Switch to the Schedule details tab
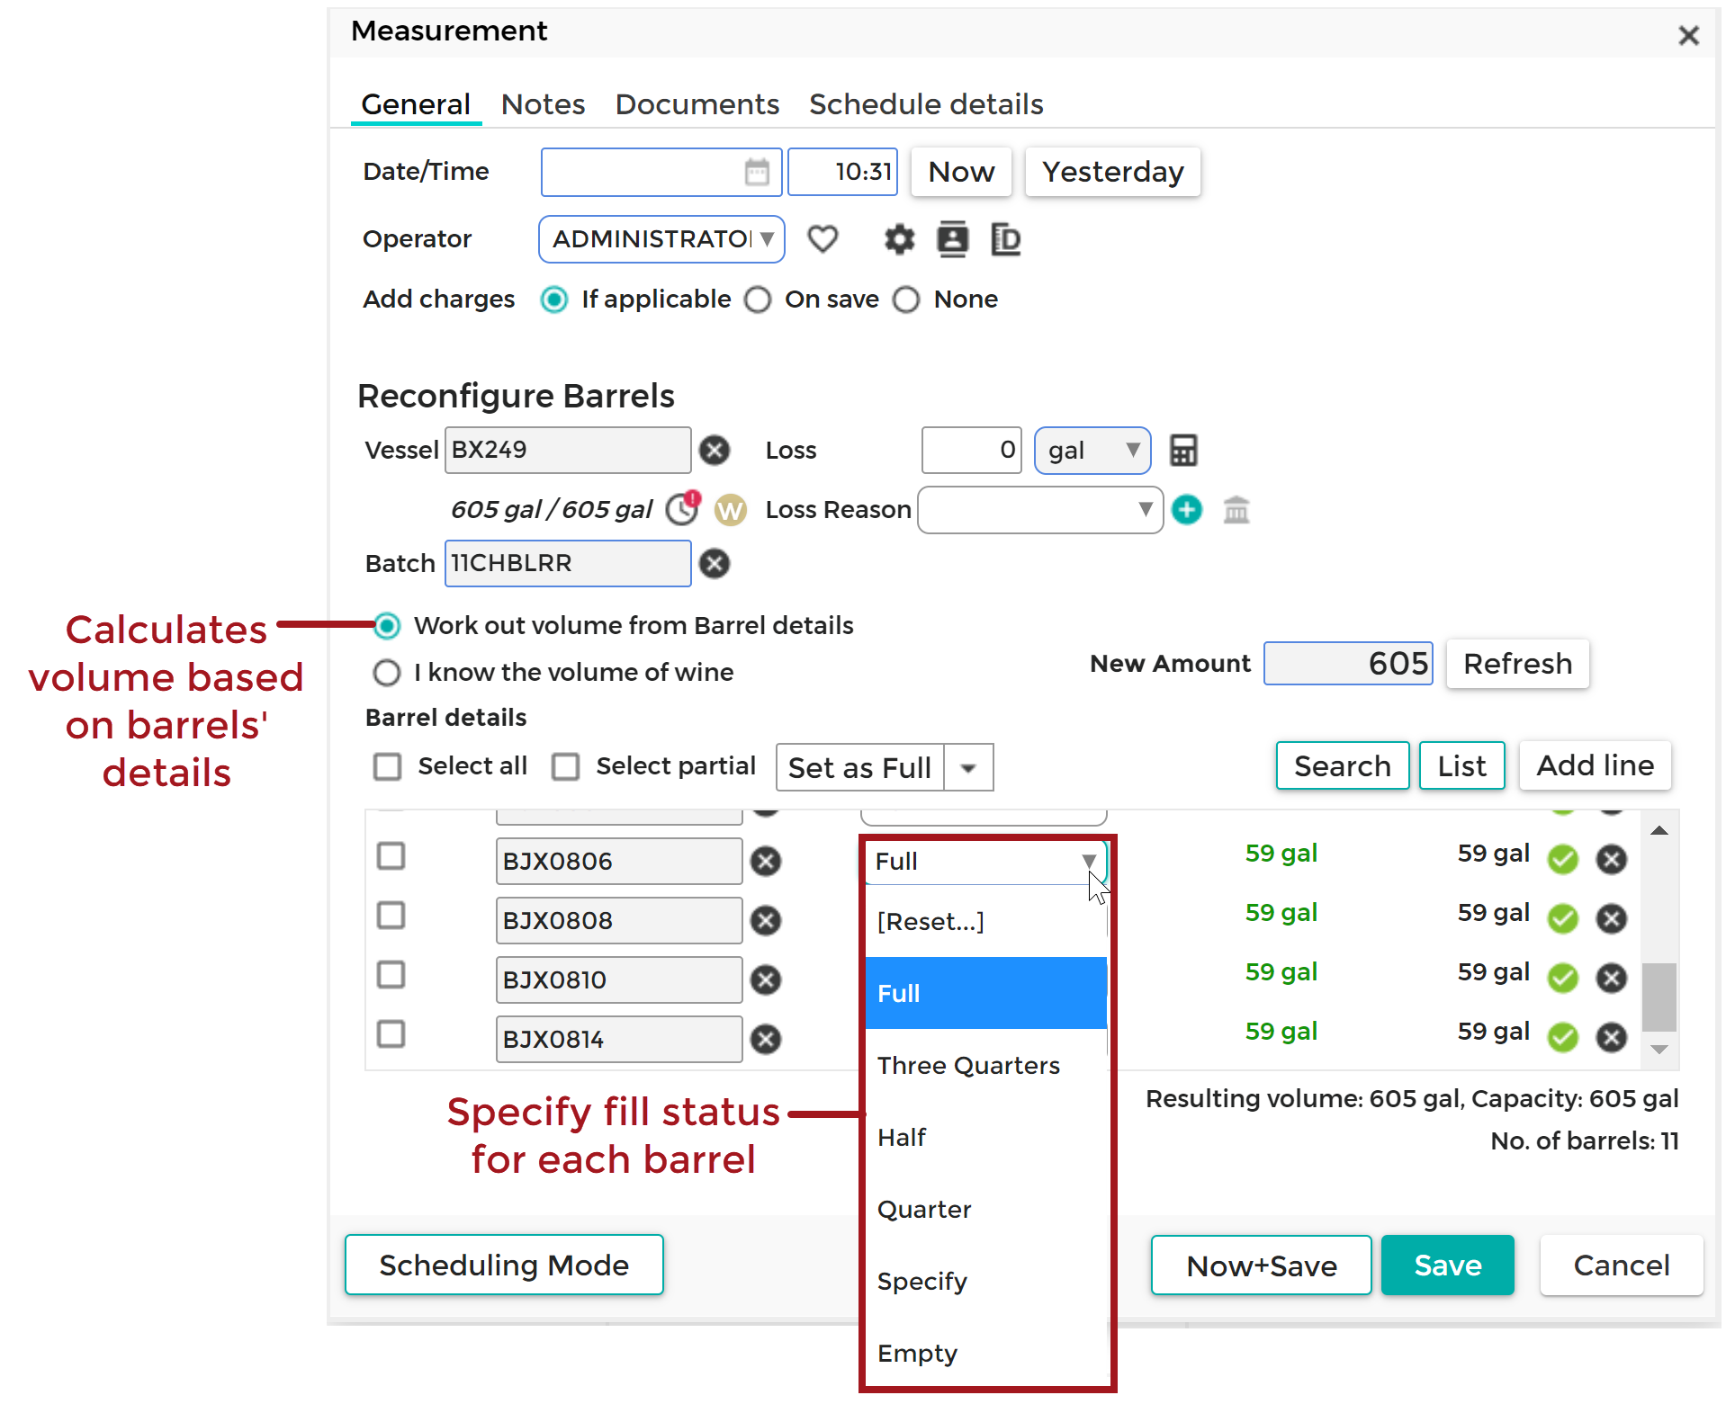The image size is (1726, 1413). pos(925,103)
